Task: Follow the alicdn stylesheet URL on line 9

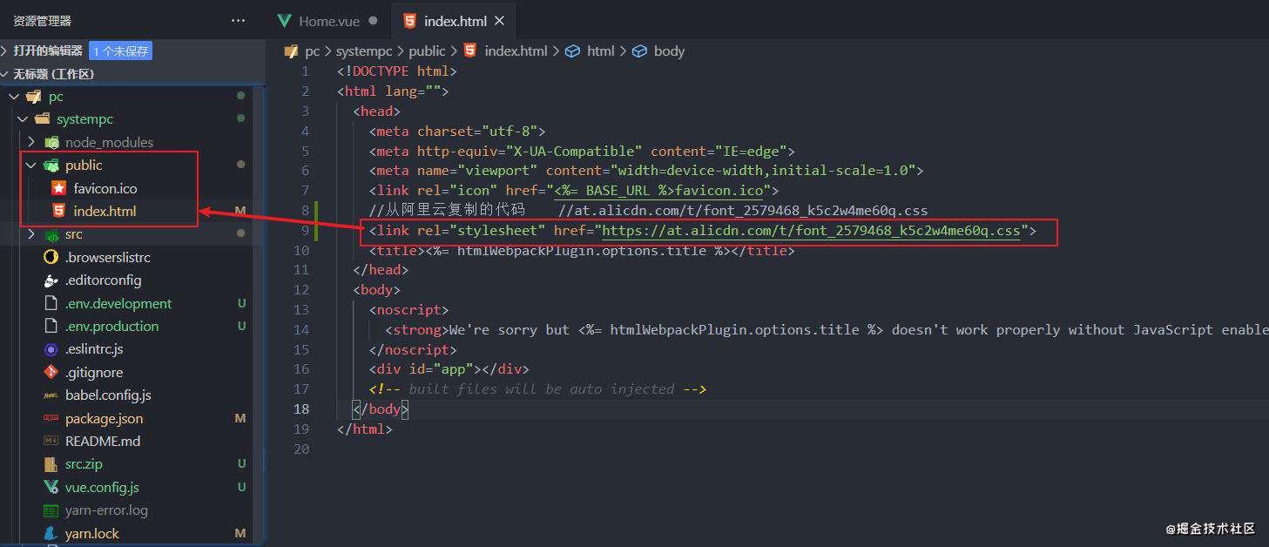Action: coord(811,231)
